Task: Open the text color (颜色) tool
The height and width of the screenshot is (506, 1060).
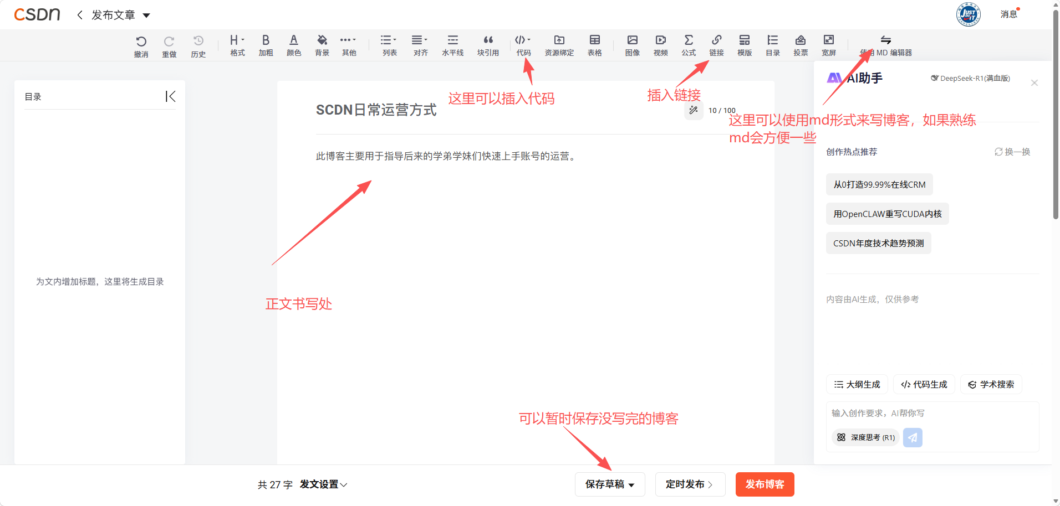Action: (x=294, y=45)
